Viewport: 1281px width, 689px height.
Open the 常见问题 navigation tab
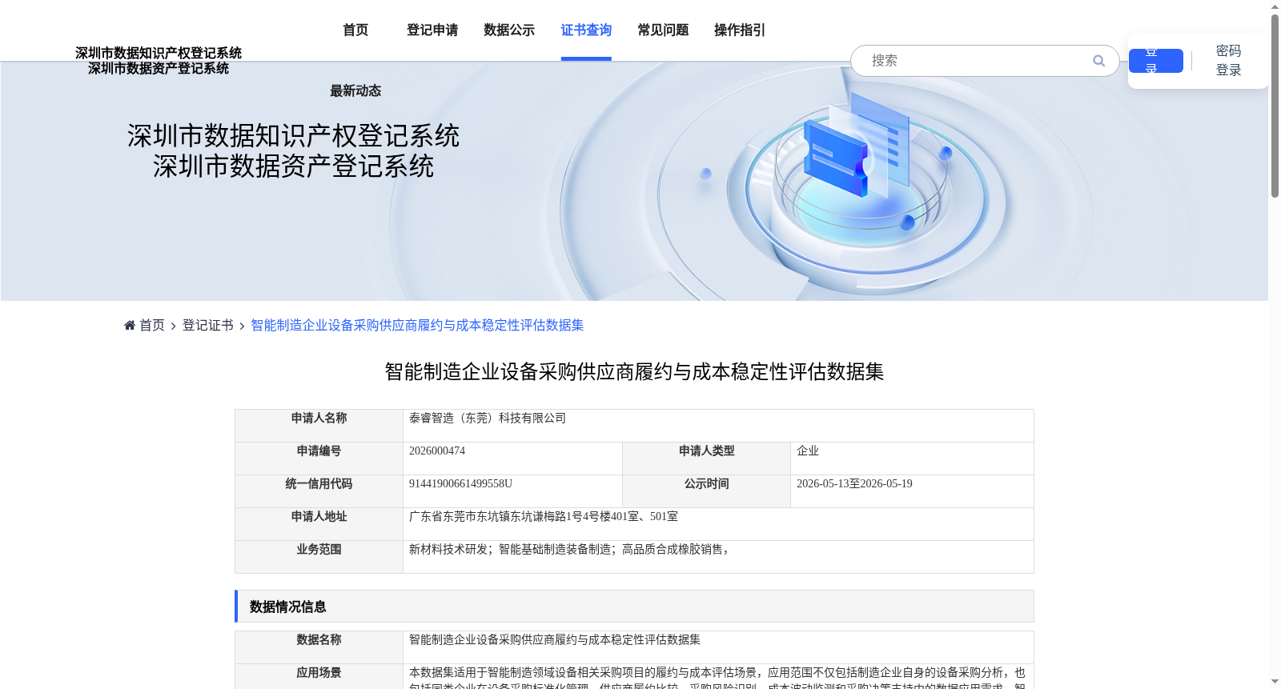click(x=663, y=30)
